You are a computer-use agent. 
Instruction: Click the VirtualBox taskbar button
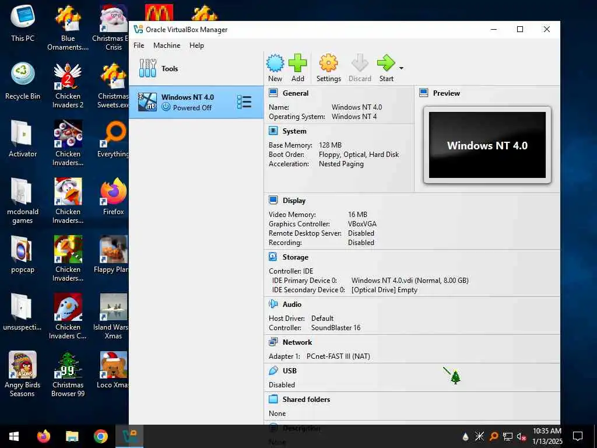coord(129,436)
